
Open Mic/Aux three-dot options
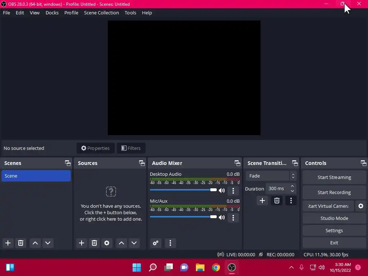click(233, 217)
